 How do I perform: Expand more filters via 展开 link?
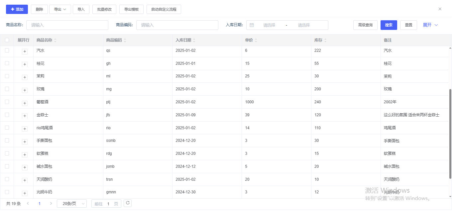430,25
